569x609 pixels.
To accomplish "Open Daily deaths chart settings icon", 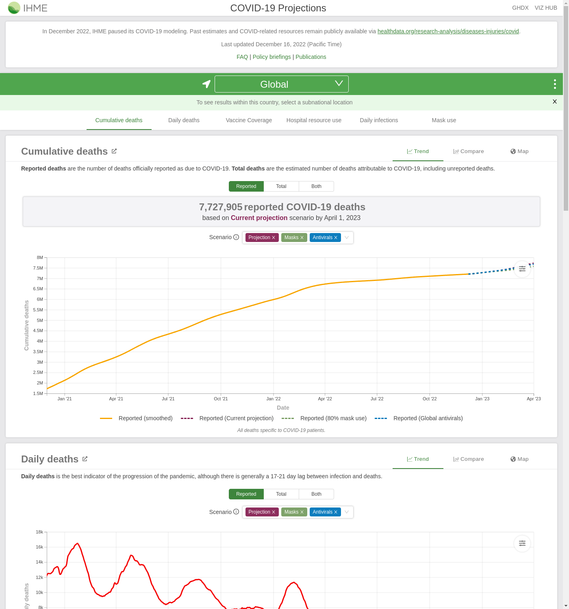I will [x=522, y=543].
